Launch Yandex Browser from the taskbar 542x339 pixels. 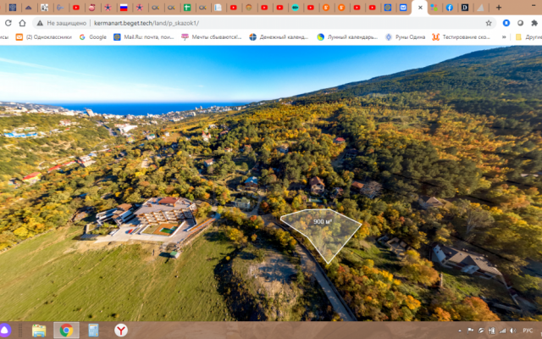coord(121,331)
